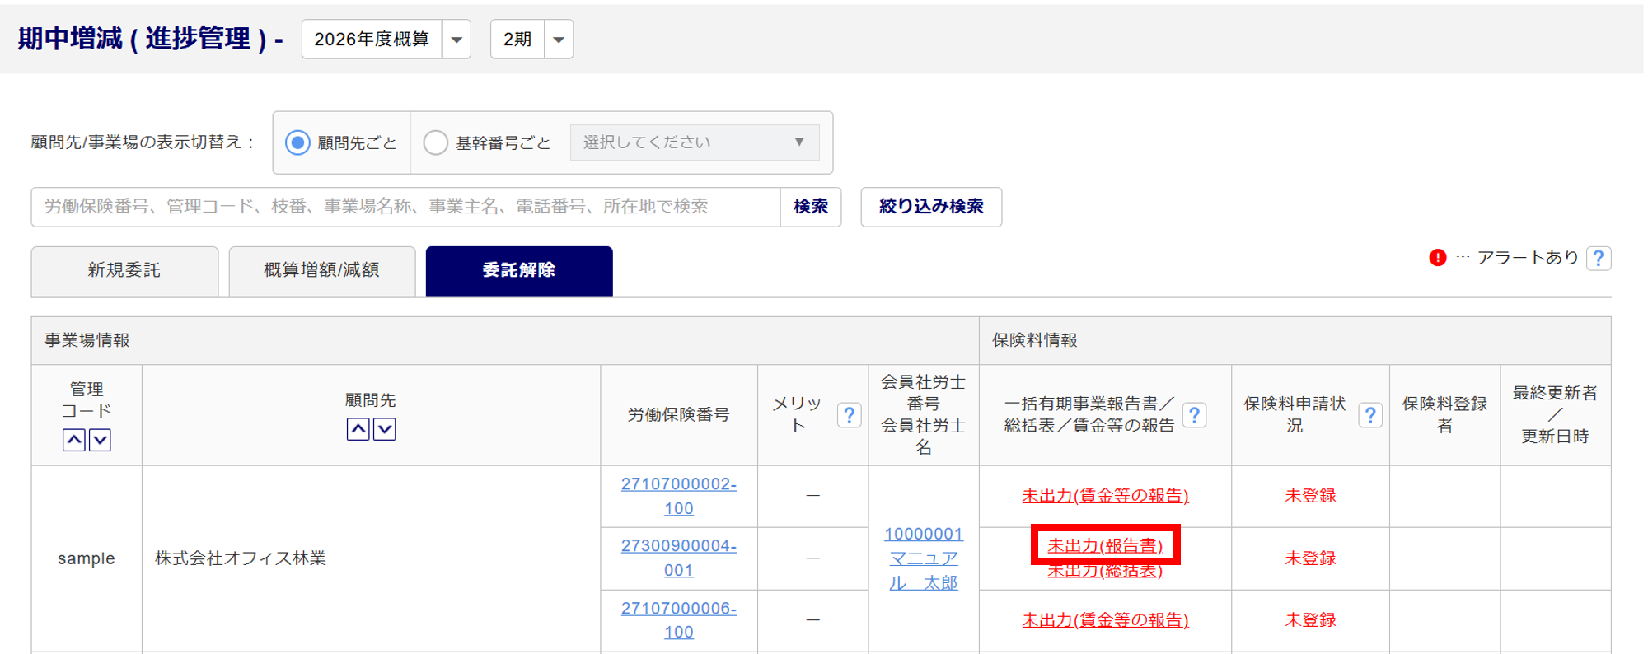This screenshot has height=654, width=1648.
Task: Open the メリット column help icon
Action: click(849, 415)
